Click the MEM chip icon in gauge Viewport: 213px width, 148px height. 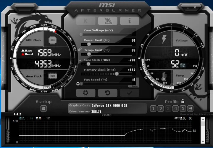[x=53, y=76]
